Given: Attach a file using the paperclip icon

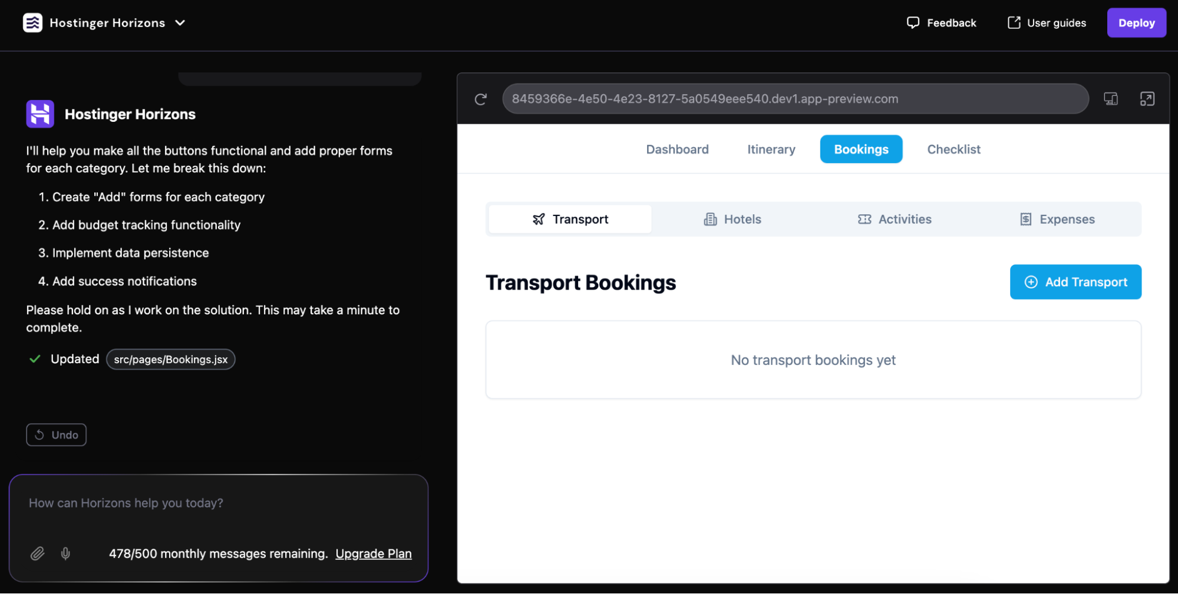Looking at the screenshot, I should (x=37, y=553).
